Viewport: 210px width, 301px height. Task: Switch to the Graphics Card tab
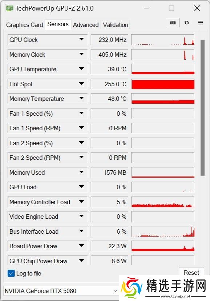(24, 25)
